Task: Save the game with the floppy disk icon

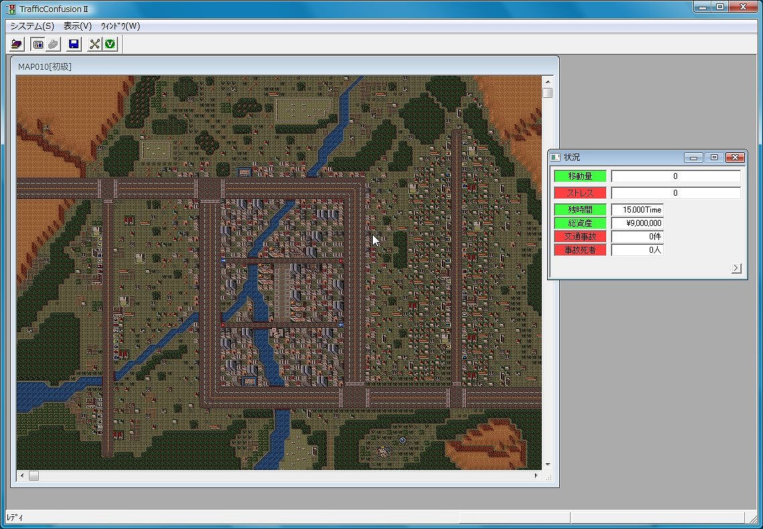Action: point(74,44)
